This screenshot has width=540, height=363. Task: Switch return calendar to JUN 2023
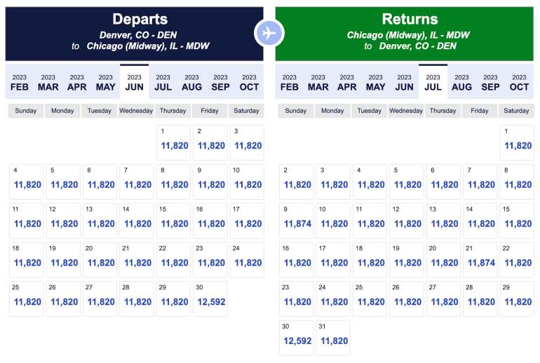tap(404, 82)
